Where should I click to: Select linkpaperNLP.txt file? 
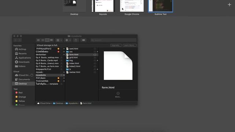click(43, 69)
